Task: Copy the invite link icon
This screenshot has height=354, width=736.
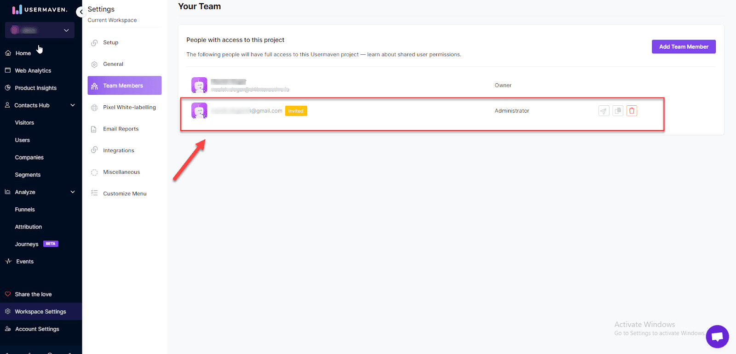Action: tap(618, 111)
